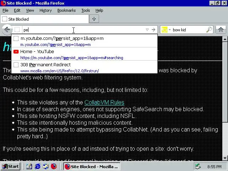Click the page scrollbar down arrow
228x171 pixels.
tap(225, 158)
